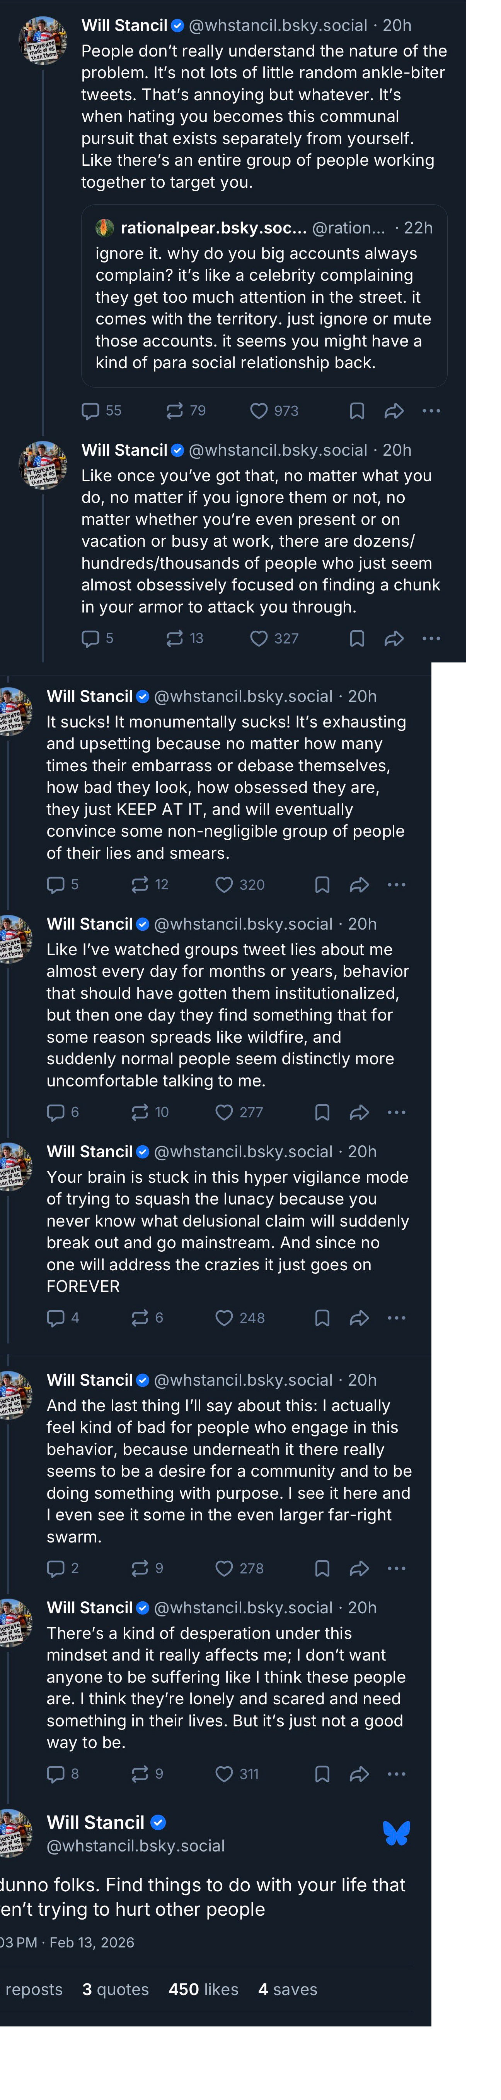
Task: Share the first post with 973 likes
Action: tap(394, 411)
